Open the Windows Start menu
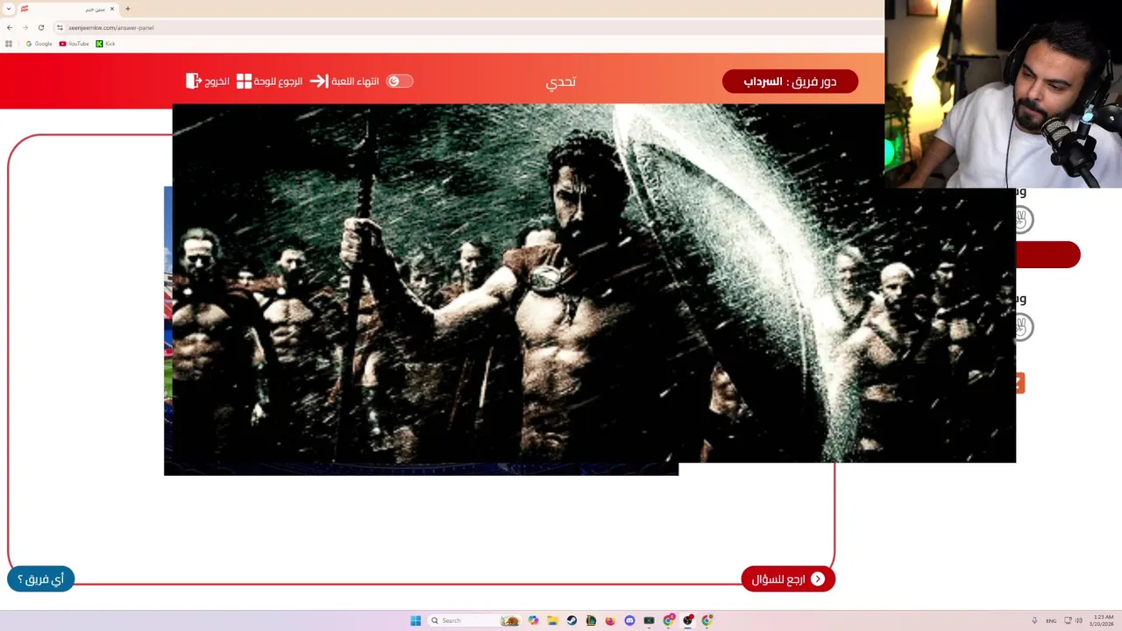 pyautogui.click(x=415, y=620)
